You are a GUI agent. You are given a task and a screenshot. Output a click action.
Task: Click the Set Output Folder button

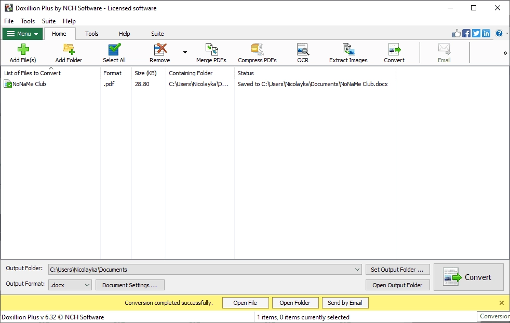point(397,270)
